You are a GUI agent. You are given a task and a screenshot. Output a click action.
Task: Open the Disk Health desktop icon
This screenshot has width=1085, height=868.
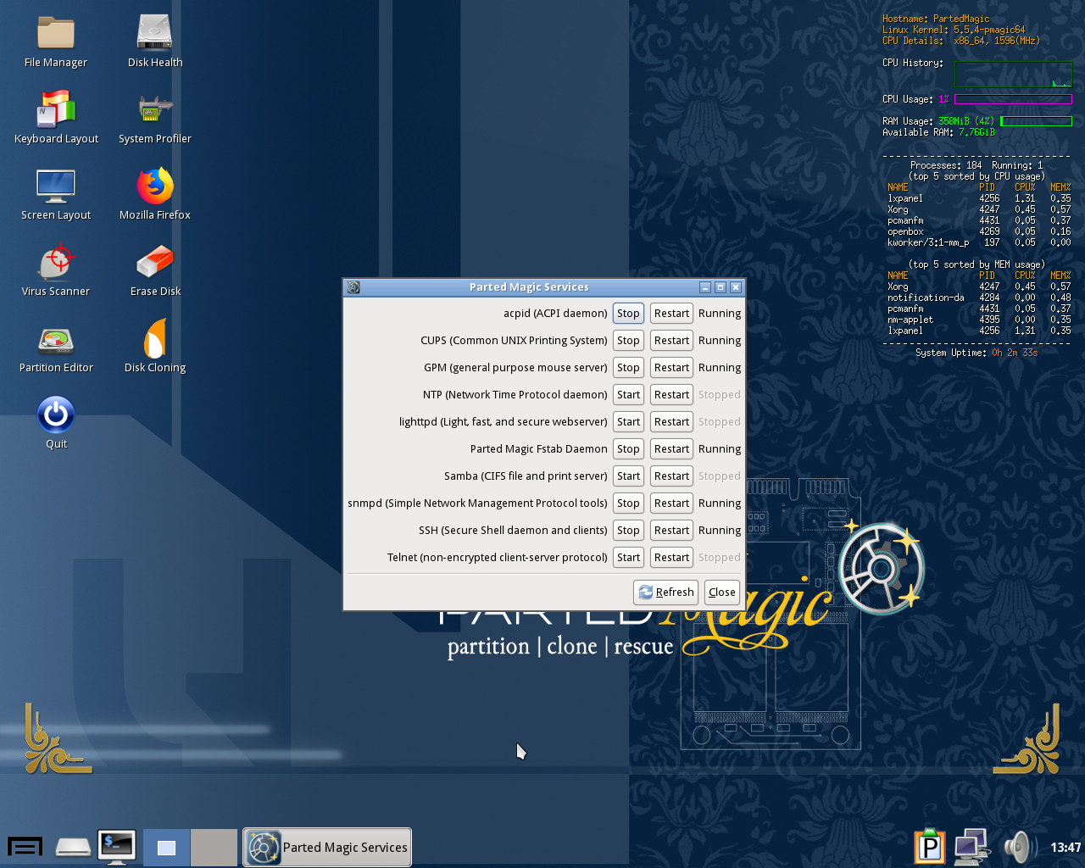[155, 36]
